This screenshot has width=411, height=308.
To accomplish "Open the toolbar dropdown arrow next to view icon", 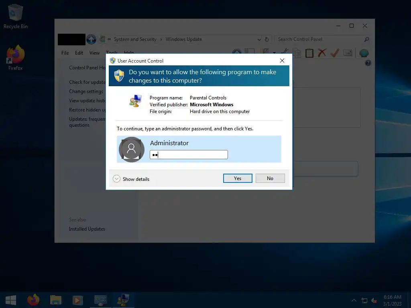I will coord(274,53).
